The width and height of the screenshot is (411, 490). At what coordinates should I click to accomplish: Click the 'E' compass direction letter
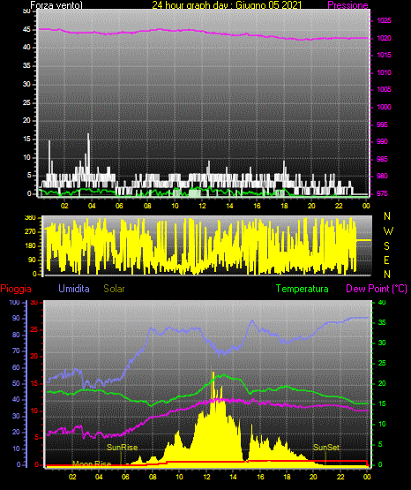(x=386, y=260)
